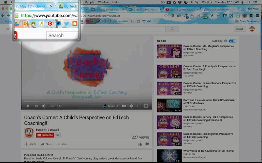Dislike the video with thumbs down

147,144
